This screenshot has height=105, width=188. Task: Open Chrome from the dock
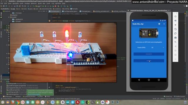pyautogui.click(x=18, y=102)
